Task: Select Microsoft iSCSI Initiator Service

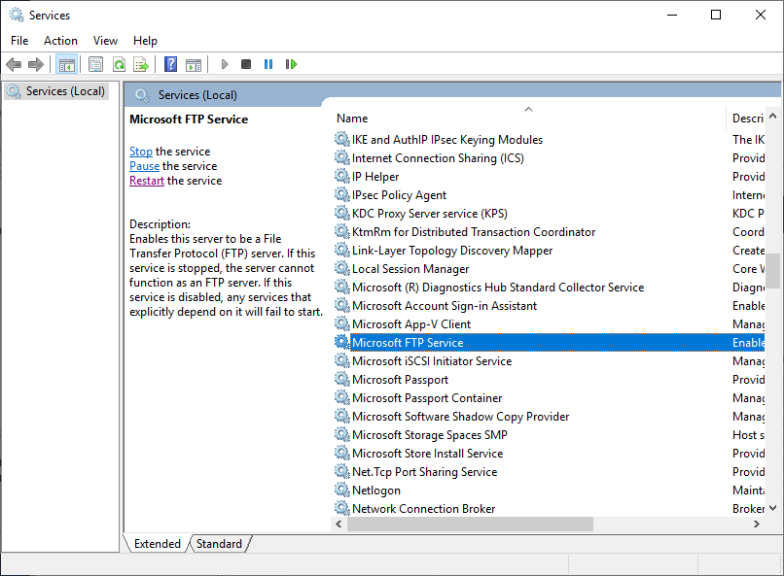Action: [432, 361]
